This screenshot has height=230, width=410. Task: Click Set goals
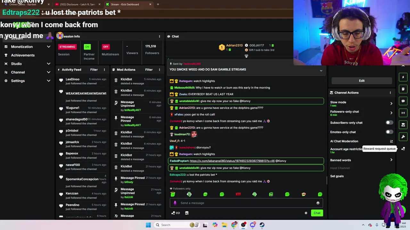coord(337,176)
